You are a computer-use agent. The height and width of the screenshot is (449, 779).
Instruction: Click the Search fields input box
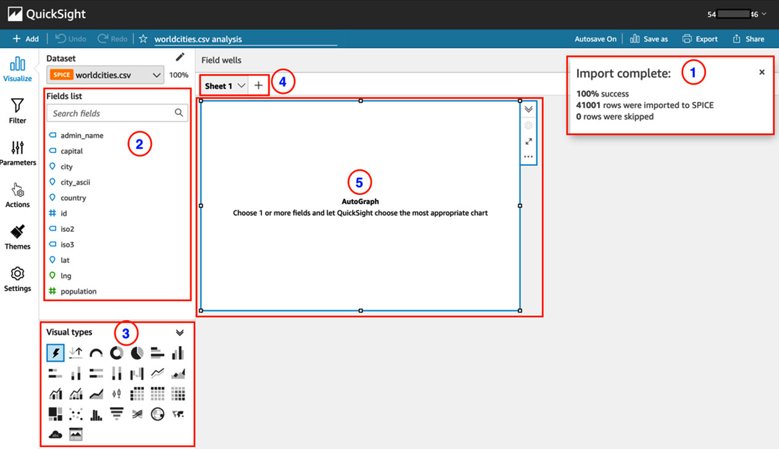(x=117, y=113)
